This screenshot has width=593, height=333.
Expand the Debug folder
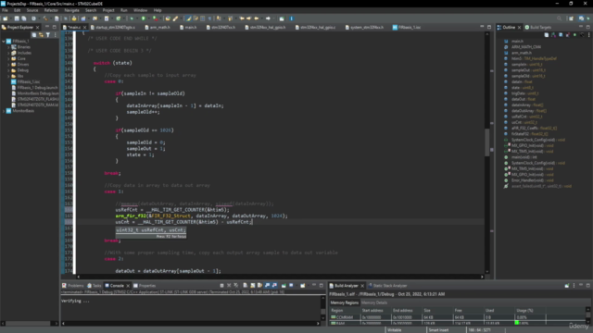[8, 70]
